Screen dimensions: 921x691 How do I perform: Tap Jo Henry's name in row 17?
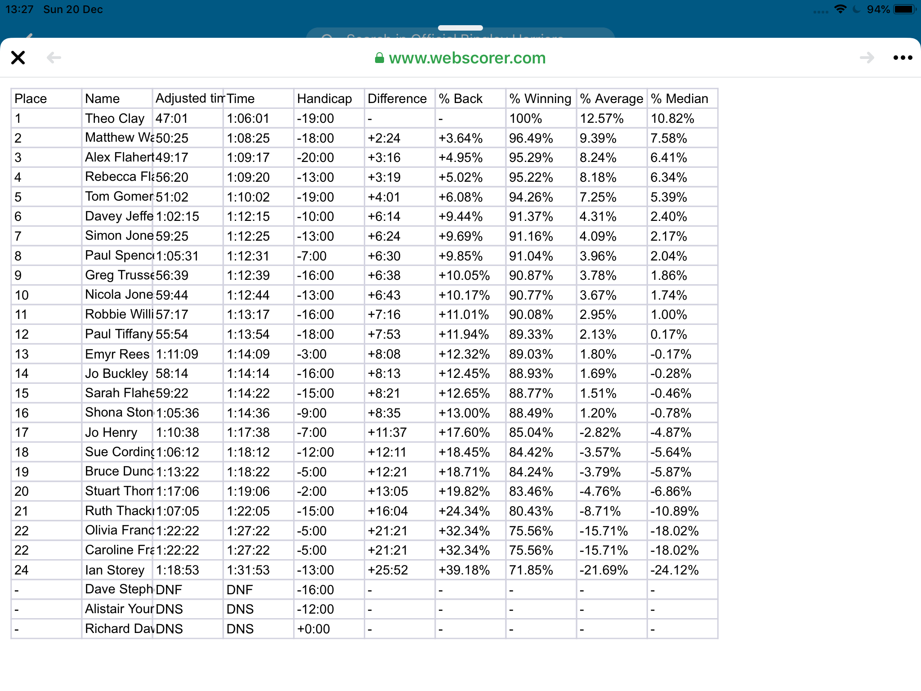point(111,432)
